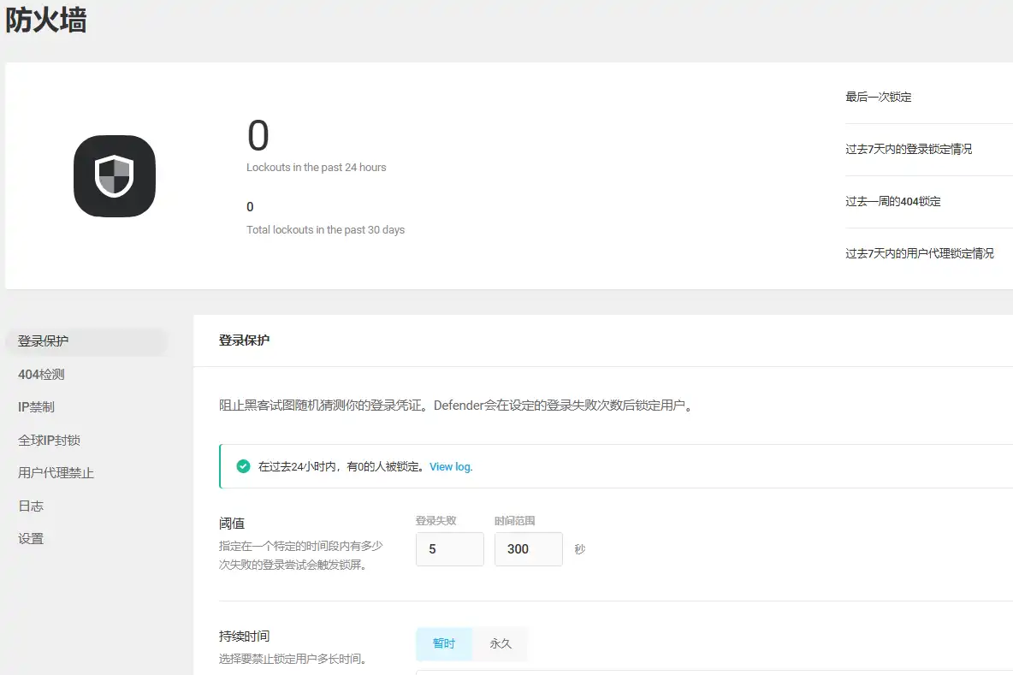1013x675 pixels.
Task: Expand the 过去一周的404锁定 panel
Action: (892, 201)
